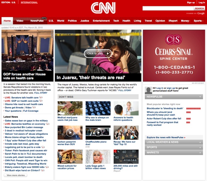Collapse the NewsPulse panel
The height and width of the screenshot is (181, 207).
click(200, 97)
